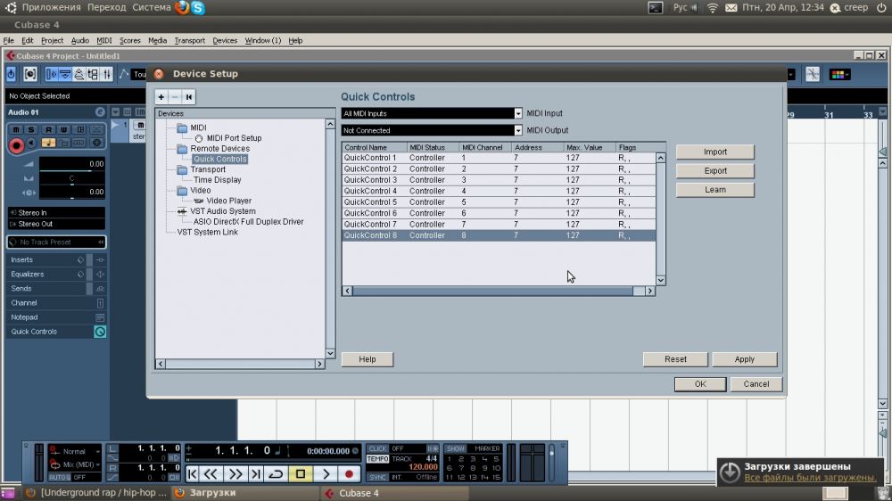Image resolution: width=892 pixels, height=501 pixels.
Task: Open the Stereo In input routing
Action: [x=56, y=213]
